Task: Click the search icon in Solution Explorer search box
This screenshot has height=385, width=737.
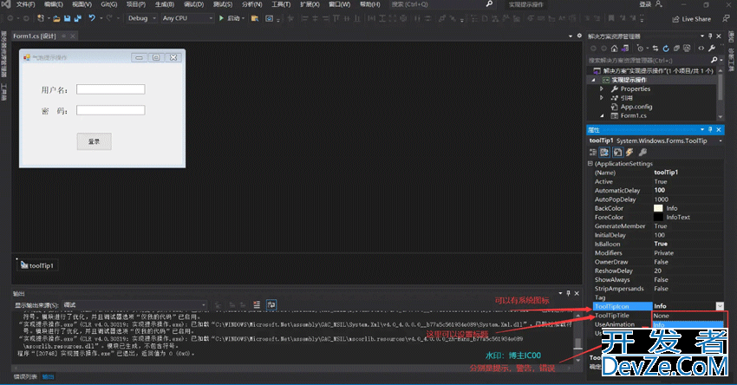Action: pyautogui.click(x=714, y=60)
